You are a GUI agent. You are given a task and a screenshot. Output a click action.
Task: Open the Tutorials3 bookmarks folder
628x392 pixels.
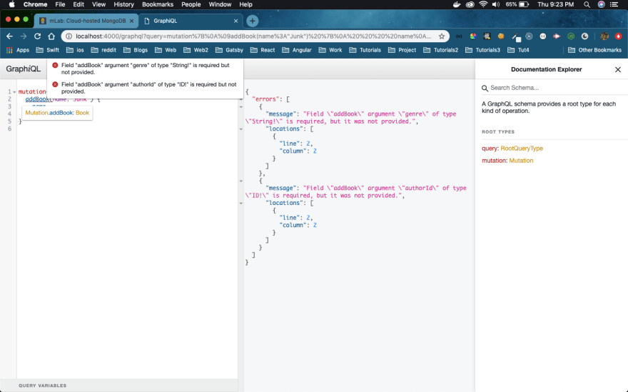click(x=482, y=50)
